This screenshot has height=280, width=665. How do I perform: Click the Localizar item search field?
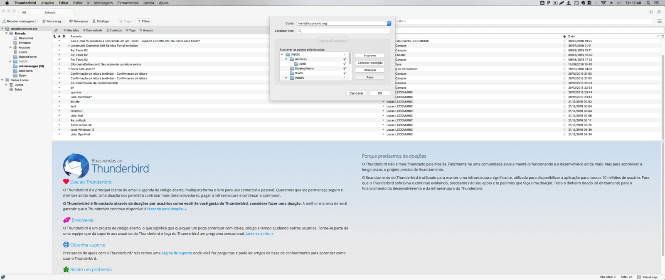coord(344,31)
